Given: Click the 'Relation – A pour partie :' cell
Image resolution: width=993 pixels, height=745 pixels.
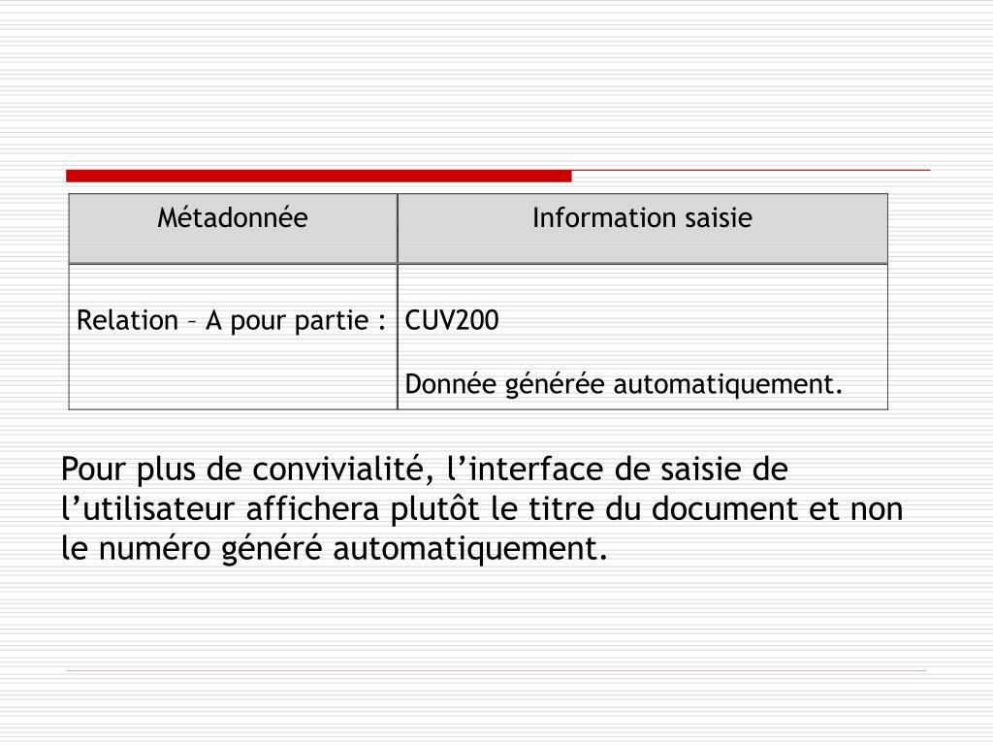Looking at the screenshot, I should coord(233,337).
